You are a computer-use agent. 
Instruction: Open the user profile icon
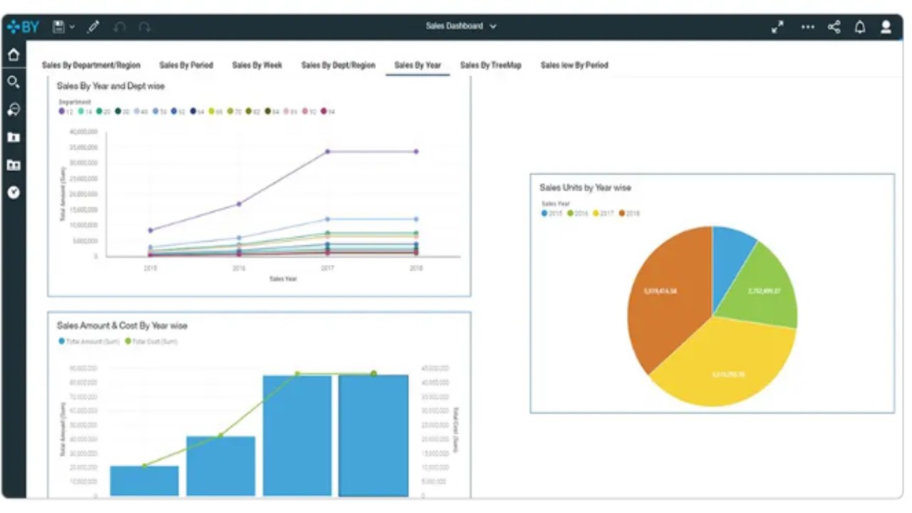coord(886,27)
